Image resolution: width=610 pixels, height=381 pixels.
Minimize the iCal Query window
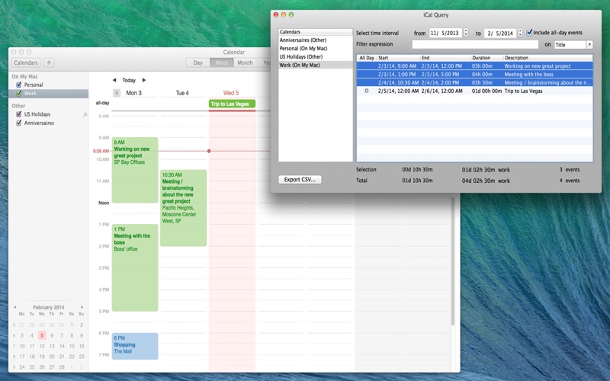pyautogui.click(x=284, y=14)
